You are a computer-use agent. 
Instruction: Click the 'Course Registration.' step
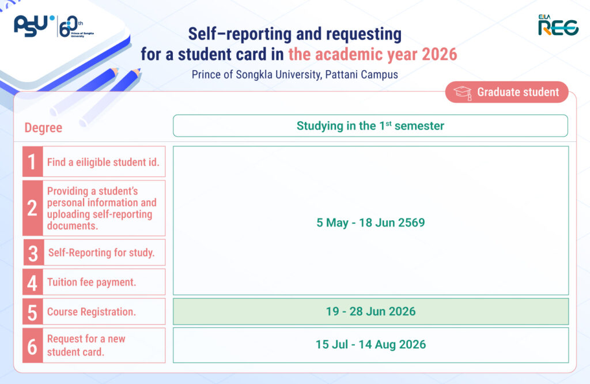(92, 312)
